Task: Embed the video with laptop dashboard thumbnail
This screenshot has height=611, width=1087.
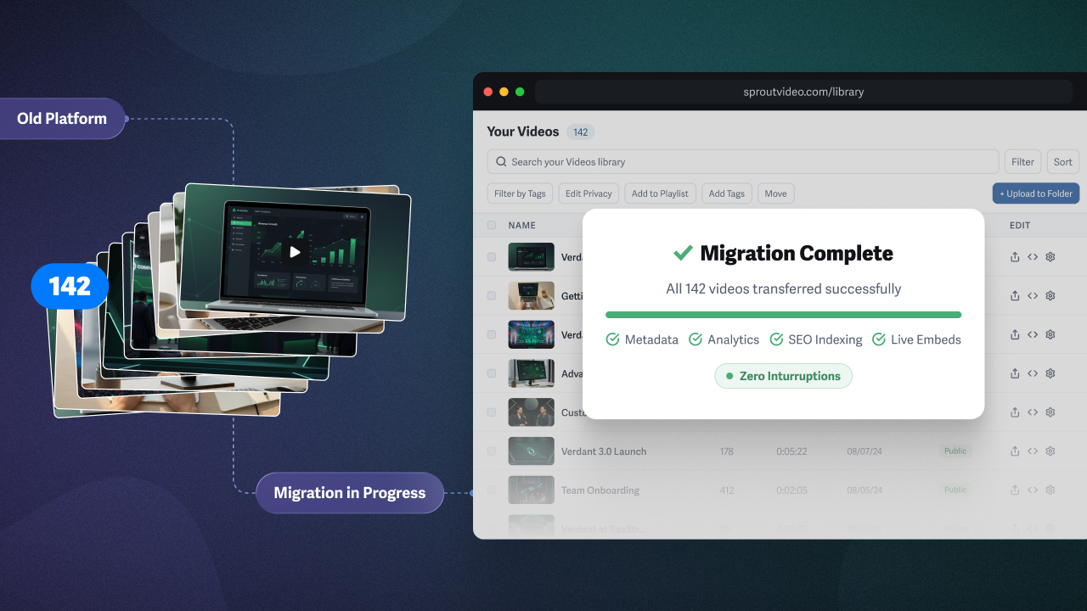Action: pos(1033,257)
